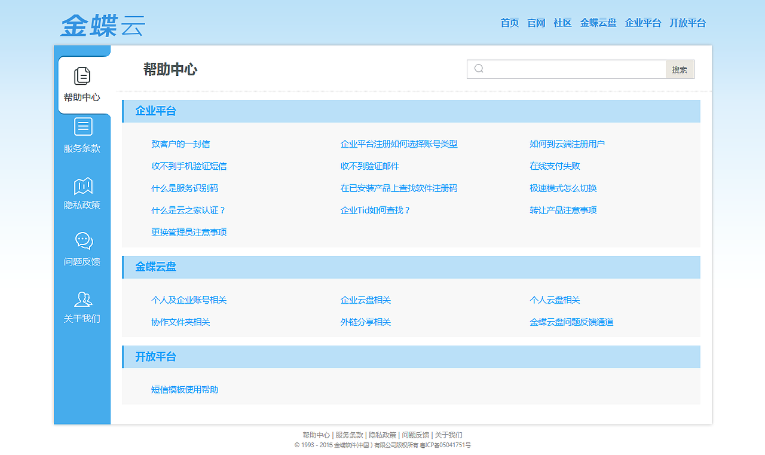This screenshot has height=455, width=765.
Task: Click 问题反馈 in the footer
Action: 415,435
